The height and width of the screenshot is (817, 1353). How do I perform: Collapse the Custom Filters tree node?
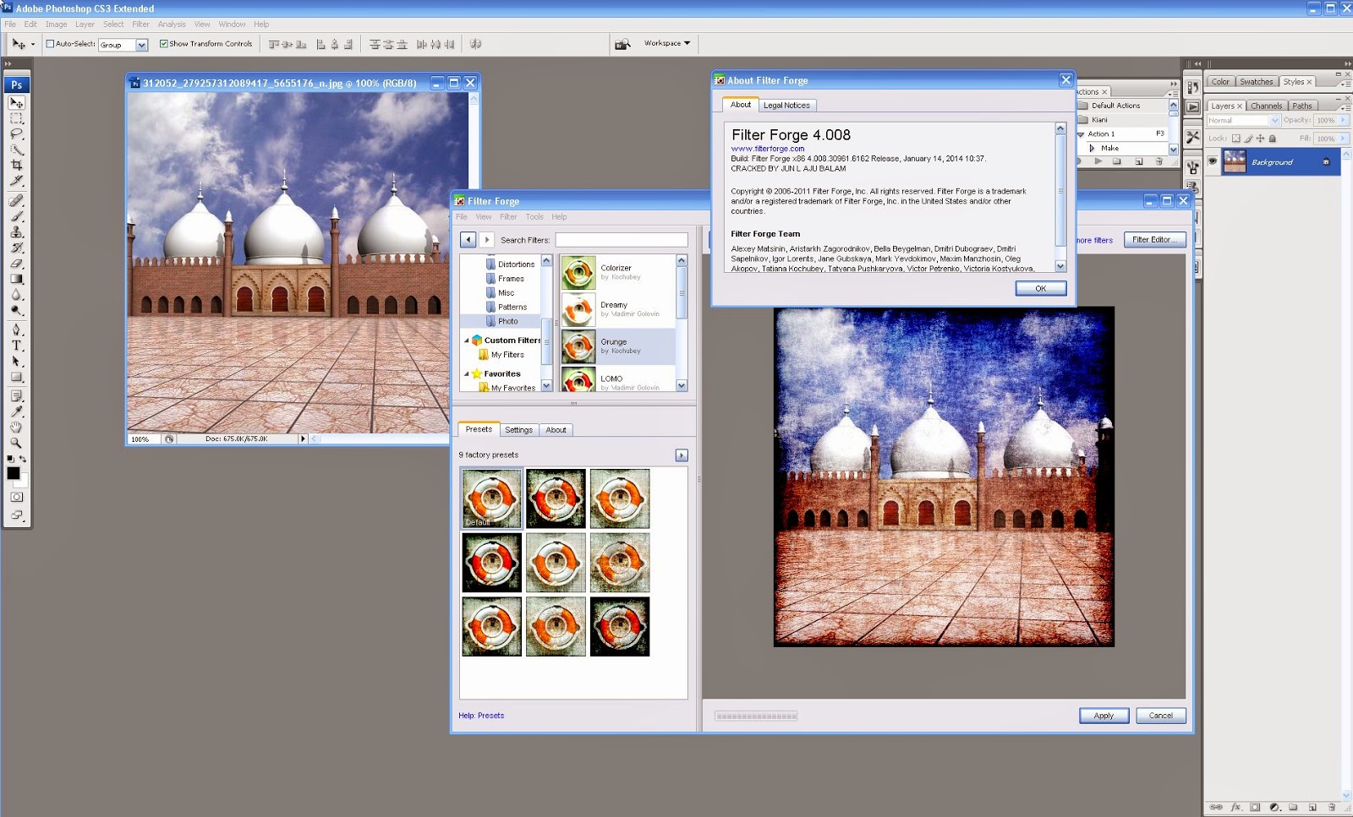(467, 340)
